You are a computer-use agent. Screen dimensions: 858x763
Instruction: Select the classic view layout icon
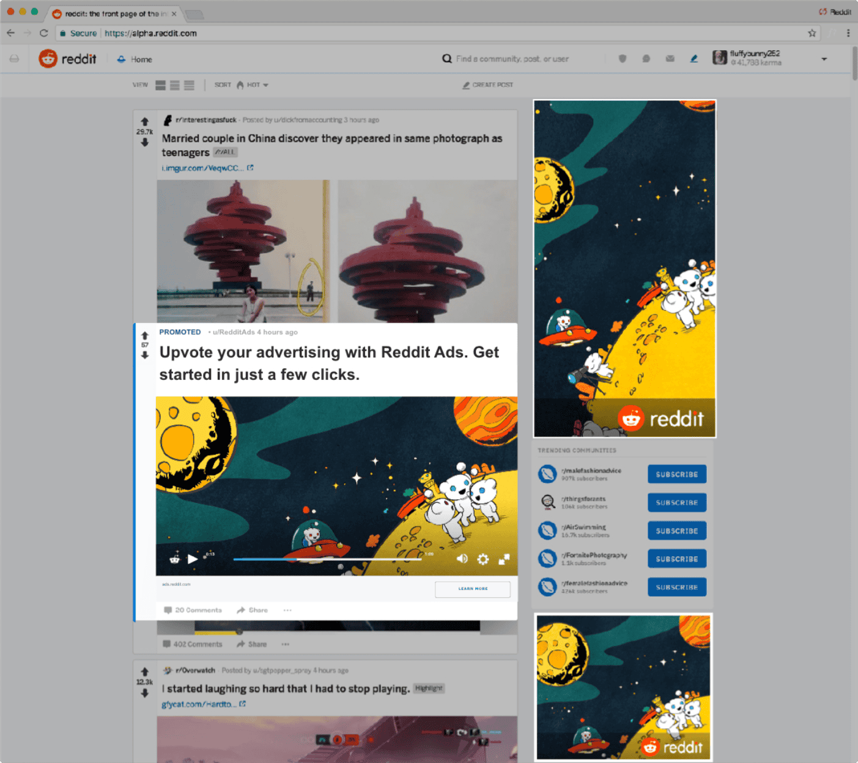[175, 85]
